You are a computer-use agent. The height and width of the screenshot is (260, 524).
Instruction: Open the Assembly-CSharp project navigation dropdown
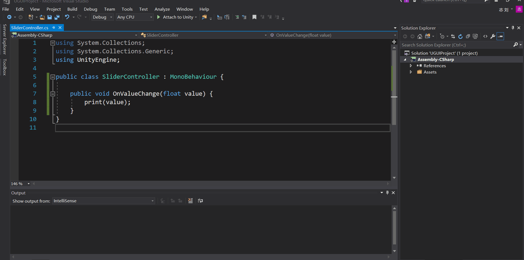74,35
